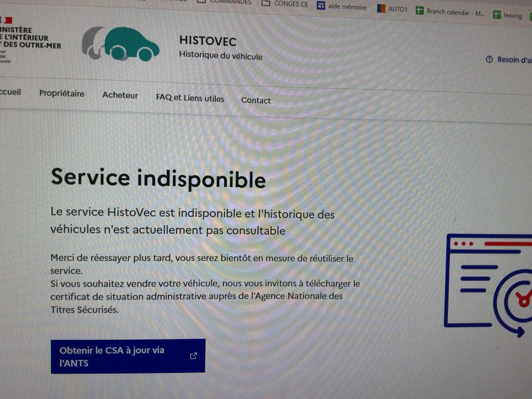Click the Service indisponible heading

tap(158, 178)
